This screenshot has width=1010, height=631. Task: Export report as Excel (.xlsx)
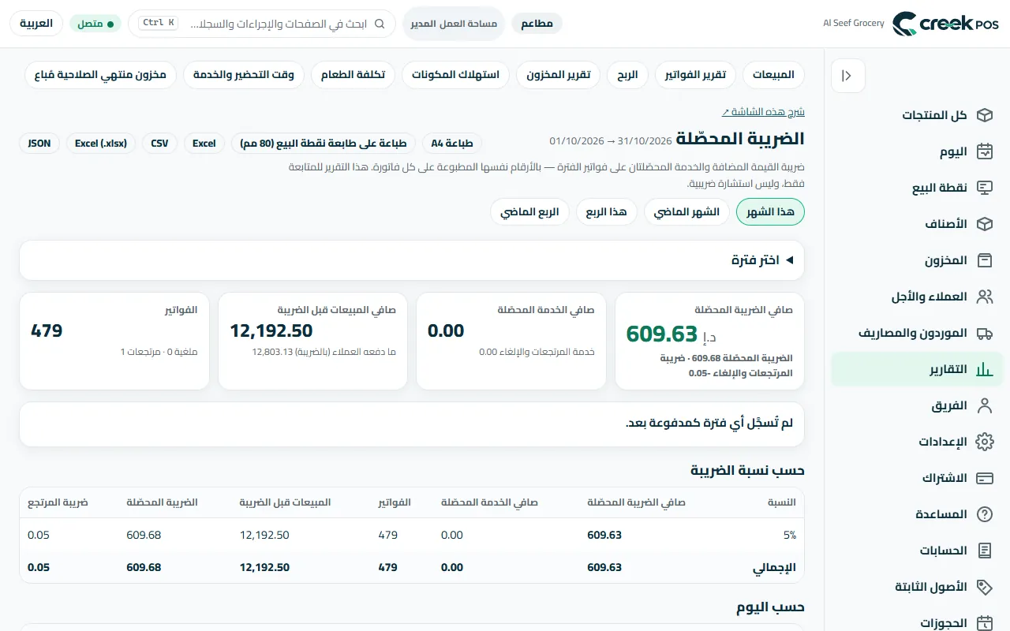[x=101, y=144]
